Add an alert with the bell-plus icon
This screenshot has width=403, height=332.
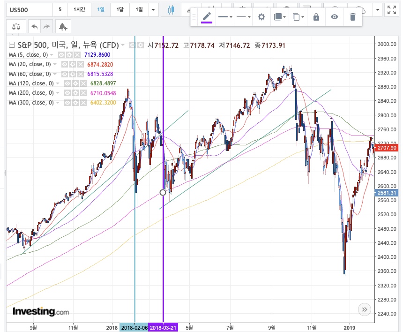(63, 26)
